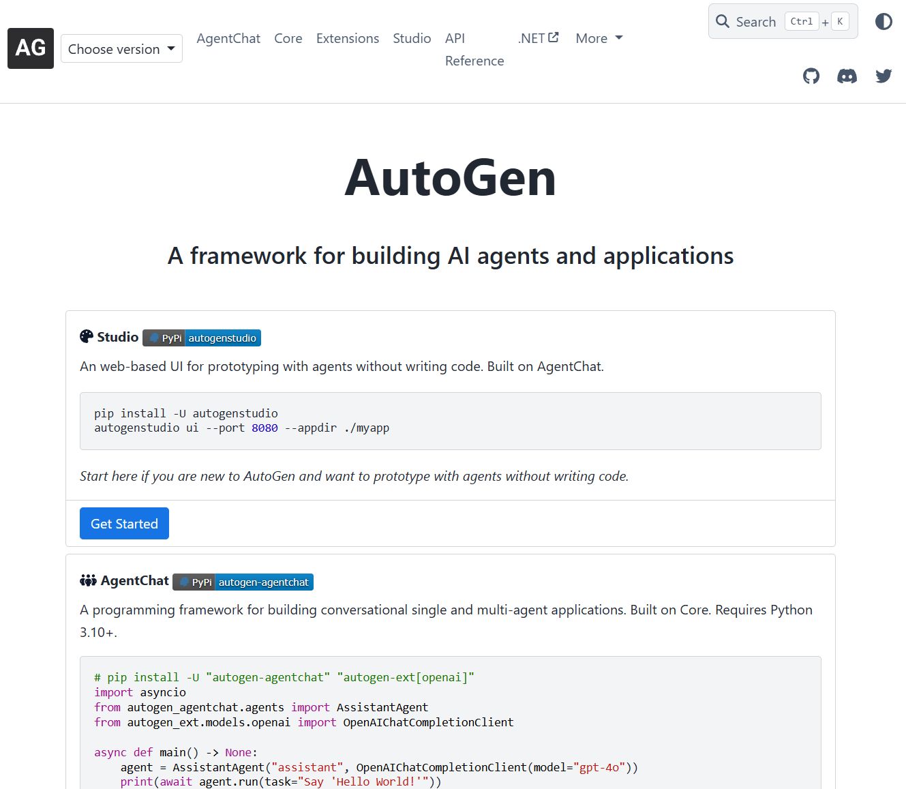Click the AutoGen page title
Screen dimensions: 906x789
tap(450, 177)
